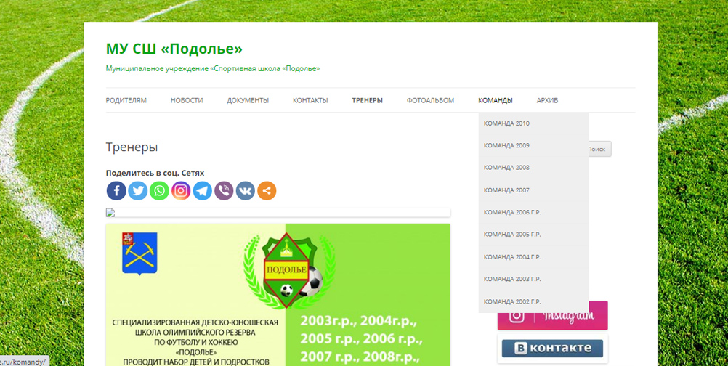Pick КОМАНДА 2006 Г.Р. entry
This screenshot has width=728, height=366.
(x=512, y=212)
